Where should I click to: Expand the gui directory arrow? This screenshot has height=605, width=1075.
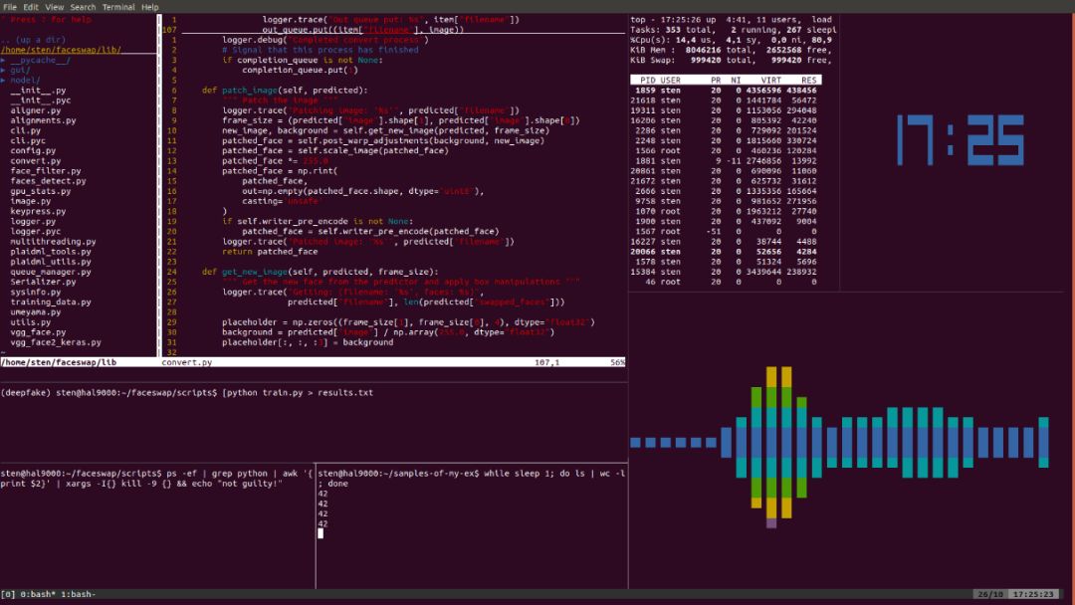coord(4,70)
